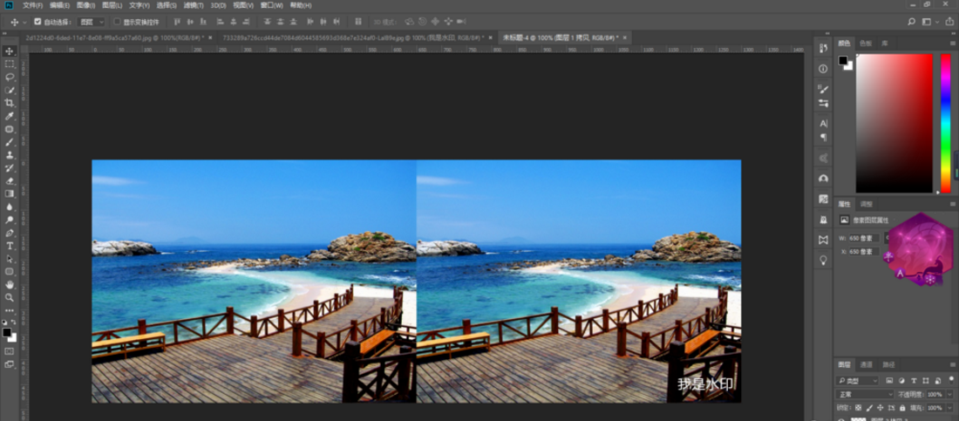
Task: Select the Move tool in the toolbox
Action: tap(10, 51)
